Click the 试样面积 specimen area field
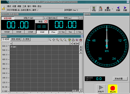This screenshot has height=94, width=130. [77, 10]
